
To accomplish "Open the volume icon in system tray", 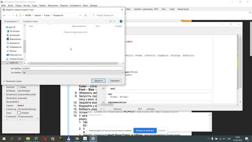I will (224, 138).
